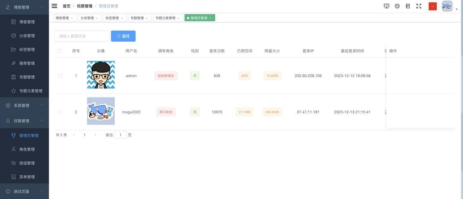
Task: Click mogu2022's whale avatar thumbnail
Action: 101,111
